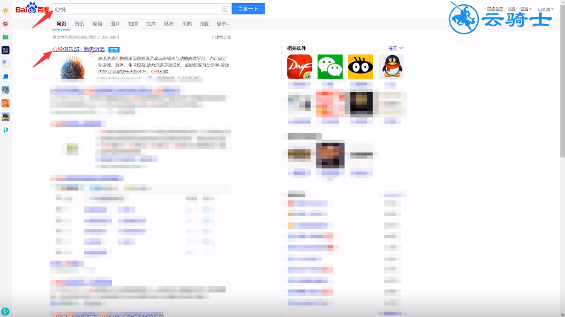Open the Weibo sidebar icon

click(x=5, y=24)
